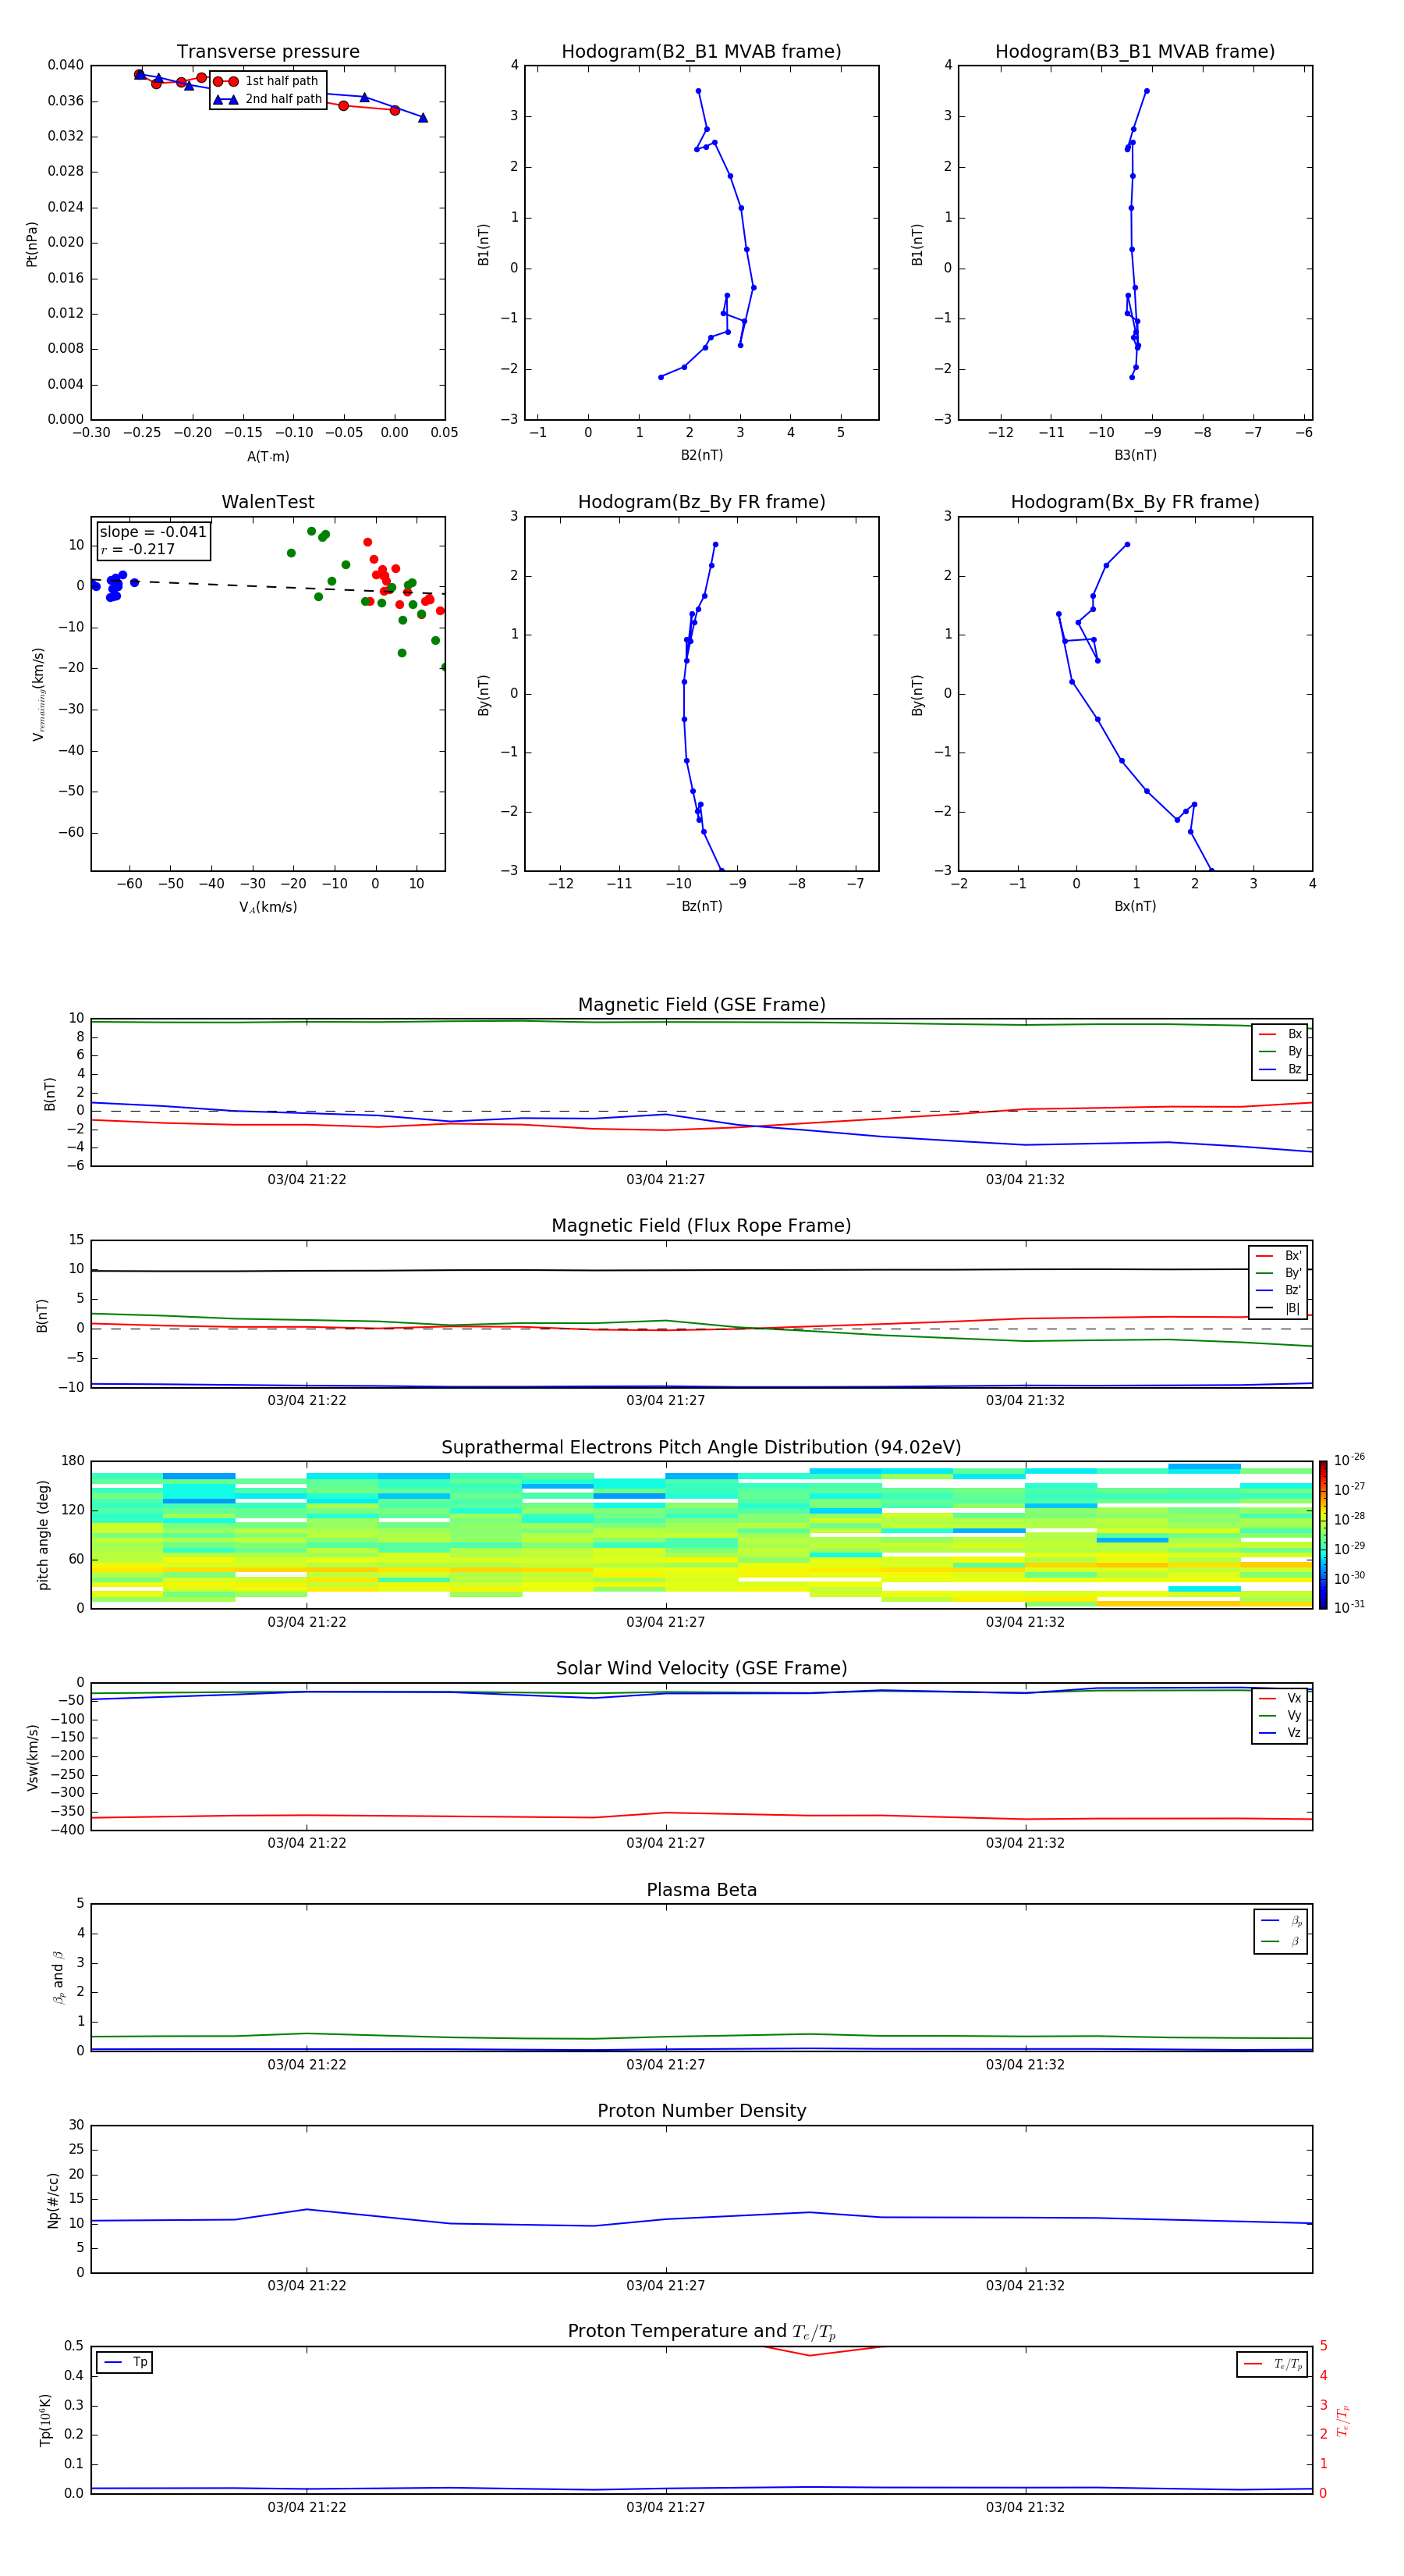Click the pitch angle distribution colorbar

click(1323, 1535)
